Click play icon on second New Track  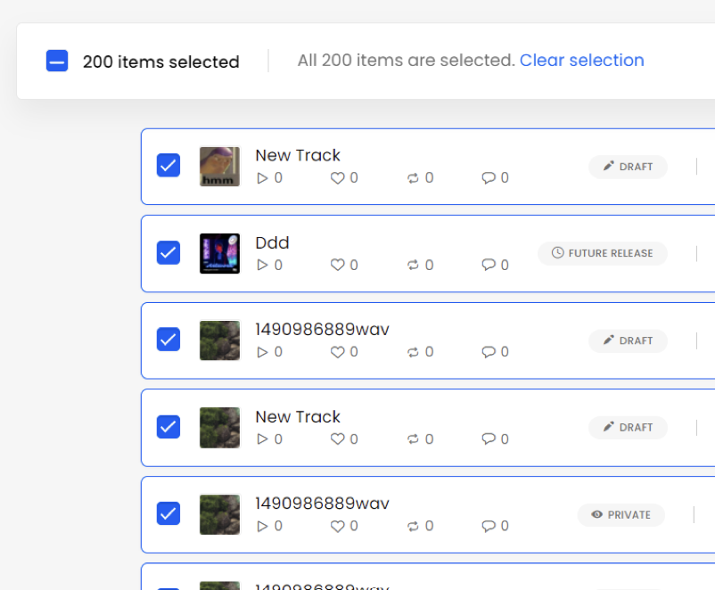(x=262, y=439)
